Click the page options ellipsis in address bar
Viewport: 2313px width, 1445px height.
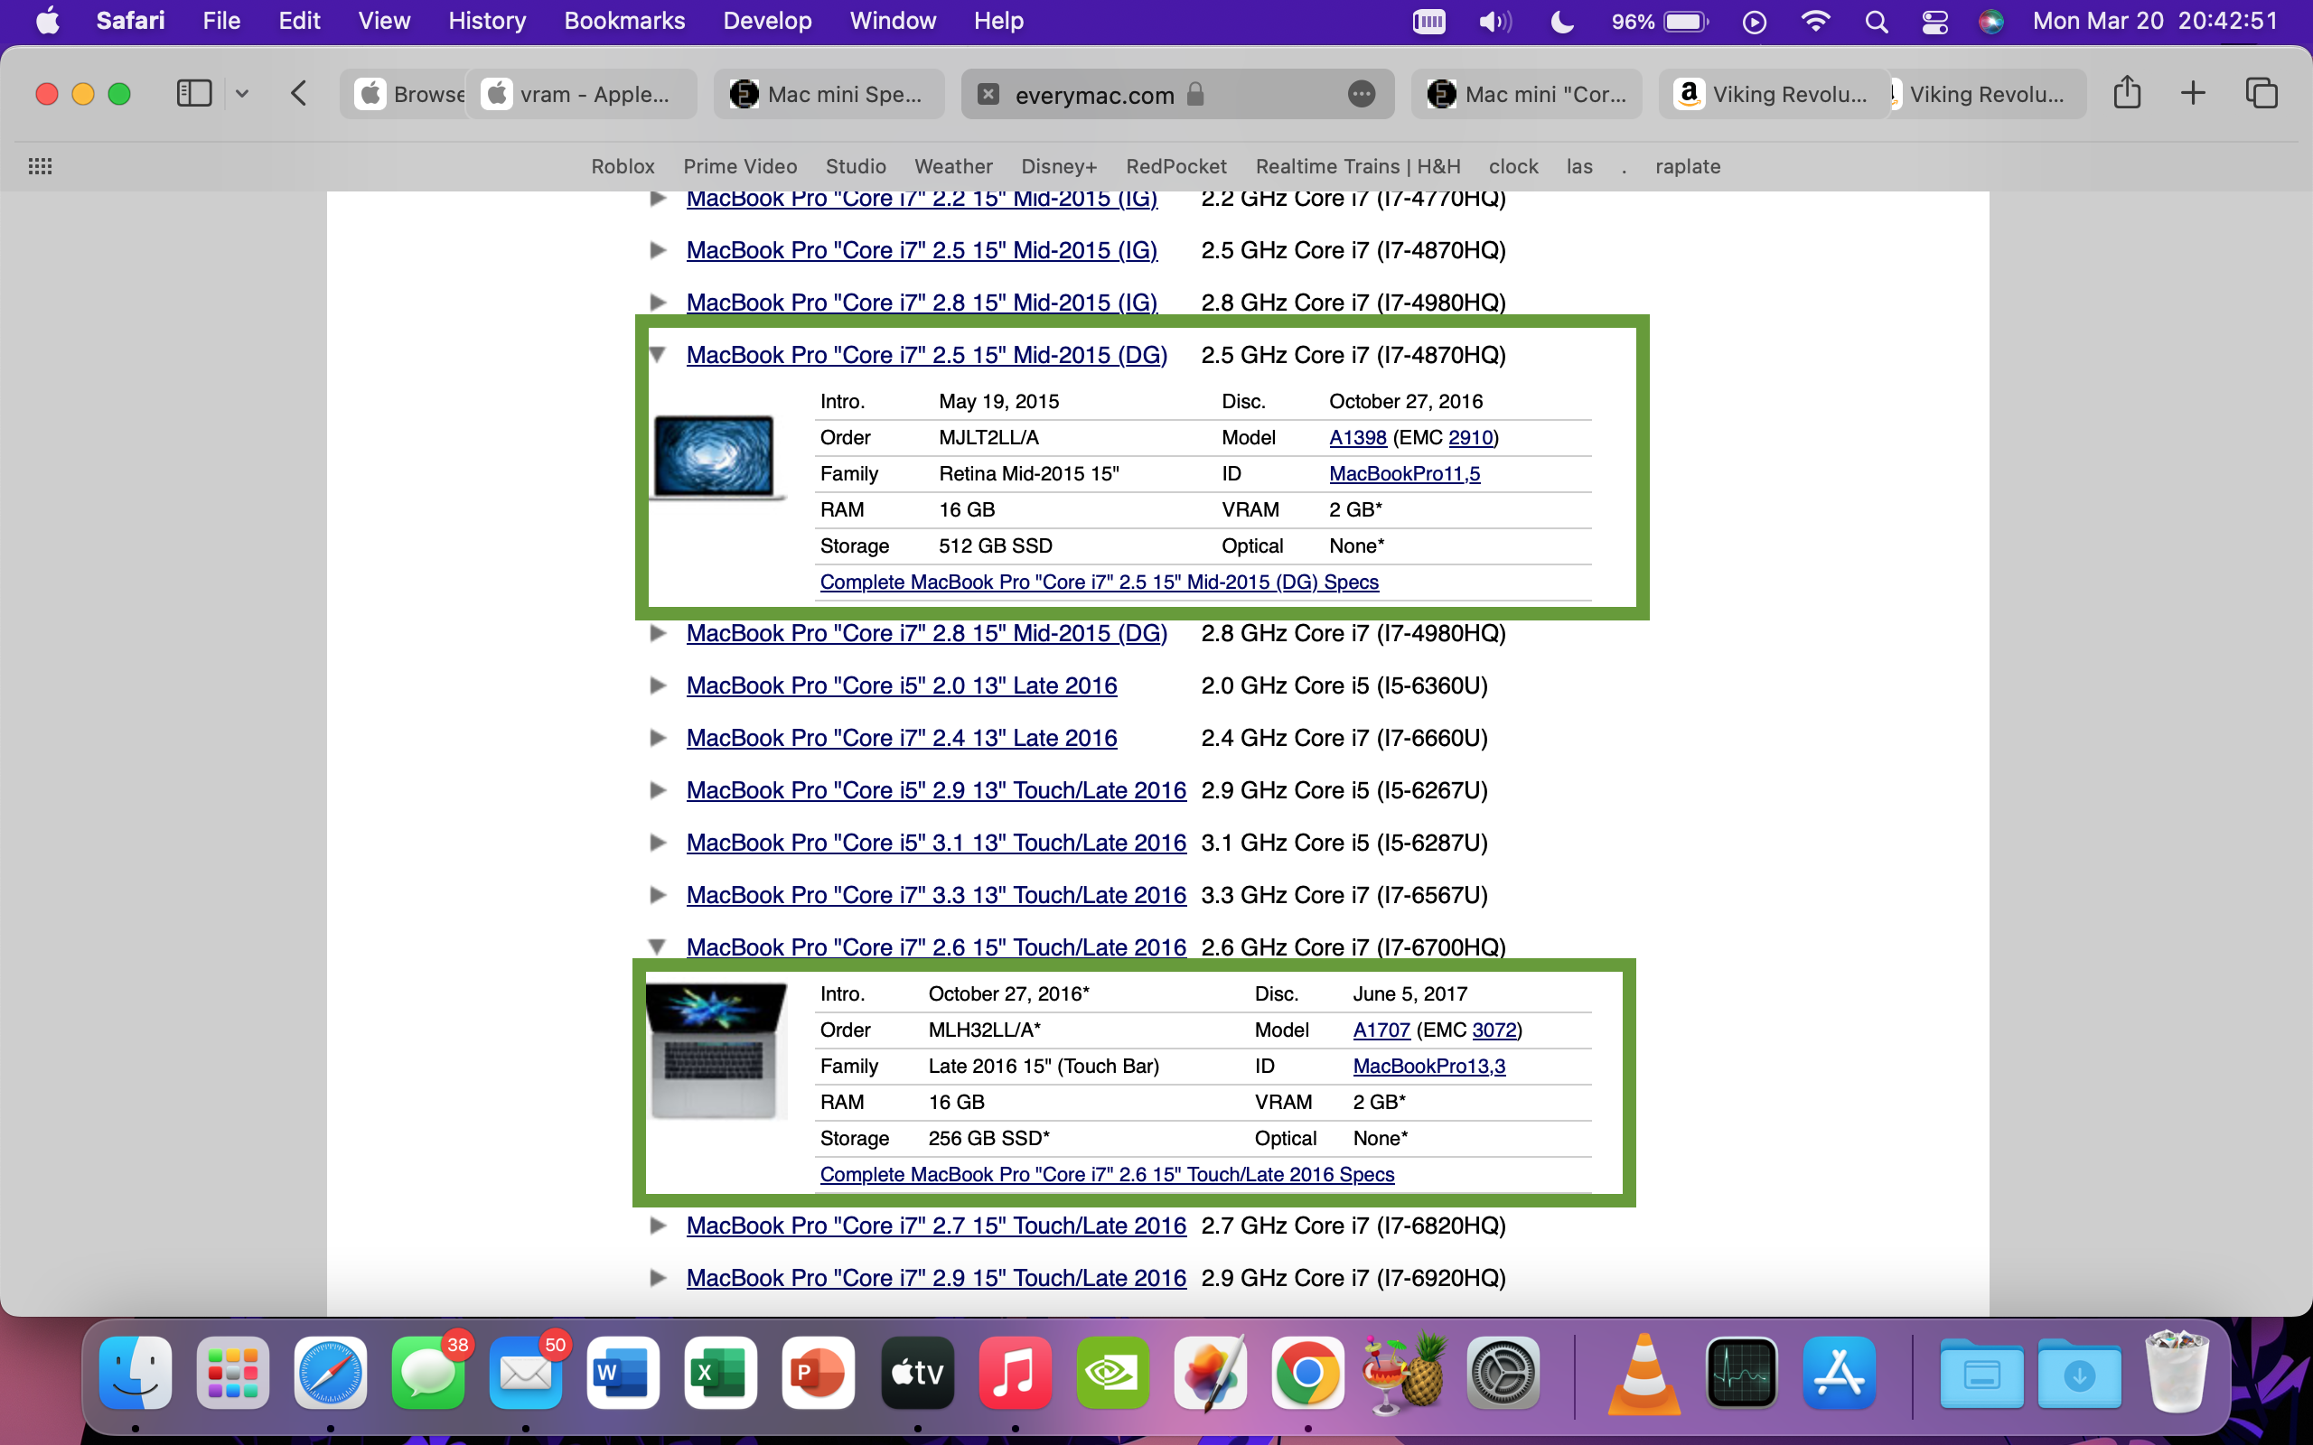coord(1361,94)
